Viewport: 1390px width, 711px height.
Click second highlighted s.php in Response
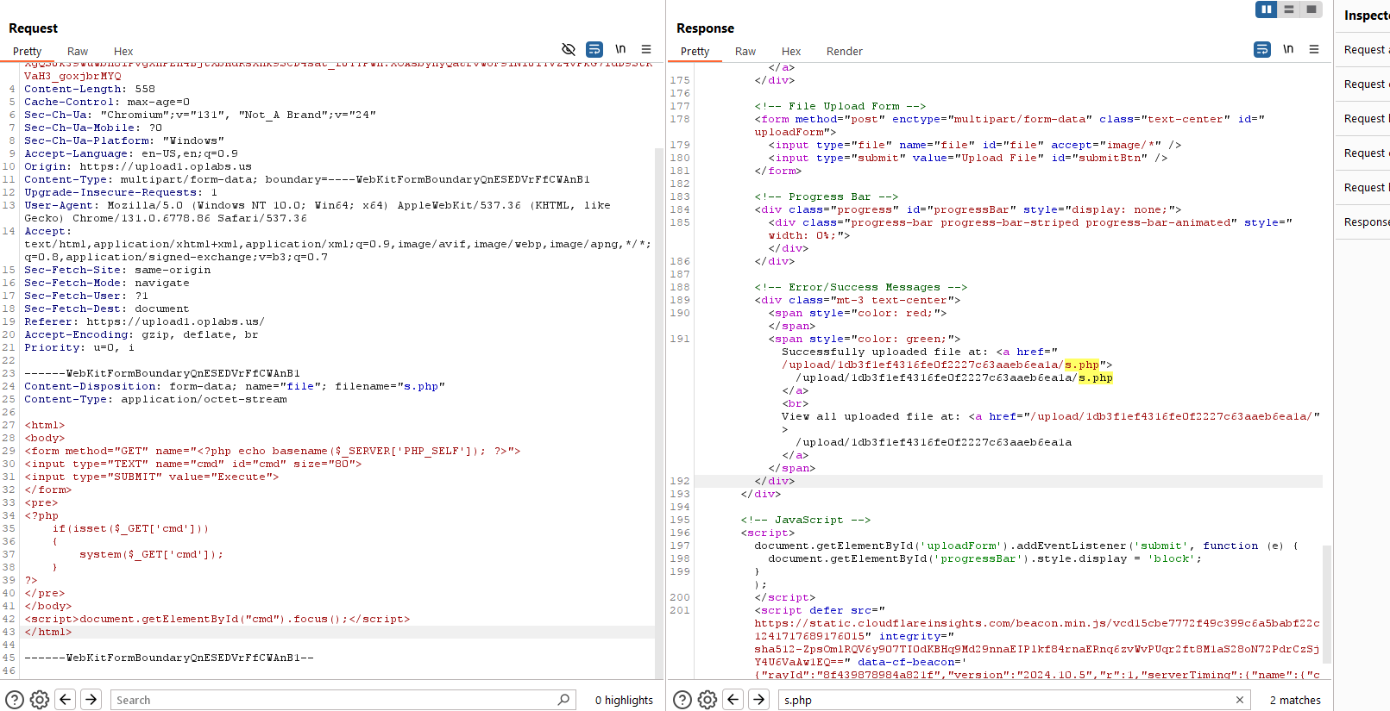(1095, 377)
